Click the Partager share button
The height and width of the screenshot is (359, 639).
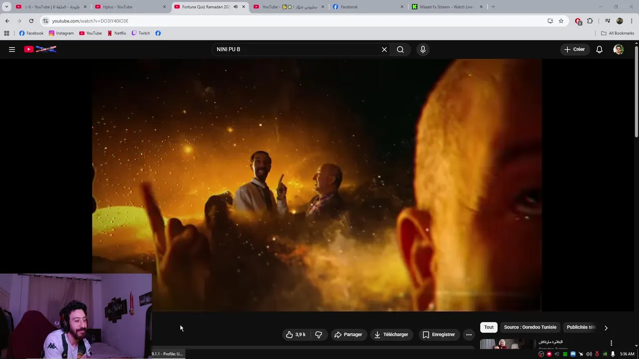[x=348, y=335]
